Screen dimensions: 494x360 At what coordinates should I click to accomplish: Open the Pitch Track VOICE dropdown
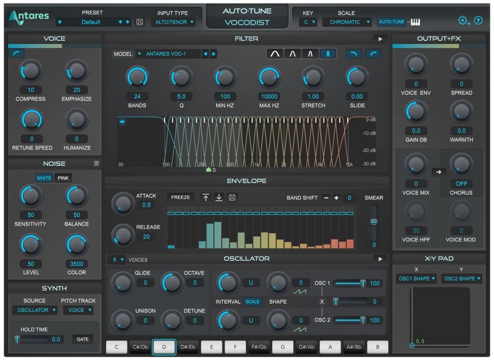[78, 310]
